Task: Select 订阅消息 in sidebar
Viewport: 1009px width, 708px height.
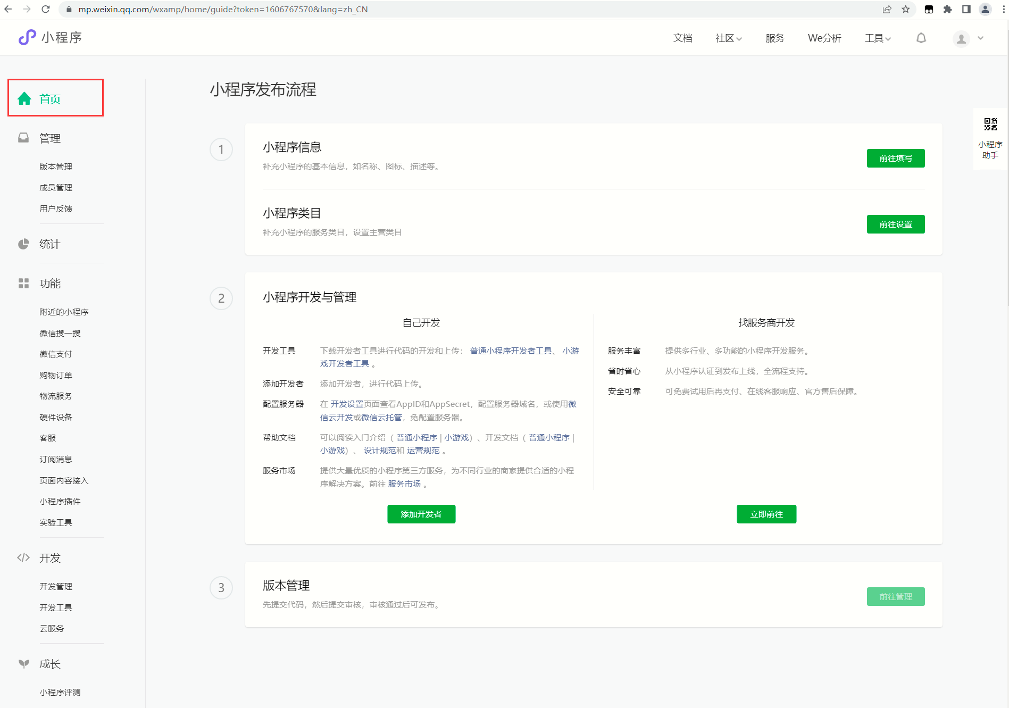Action: (x=56, y=459)
